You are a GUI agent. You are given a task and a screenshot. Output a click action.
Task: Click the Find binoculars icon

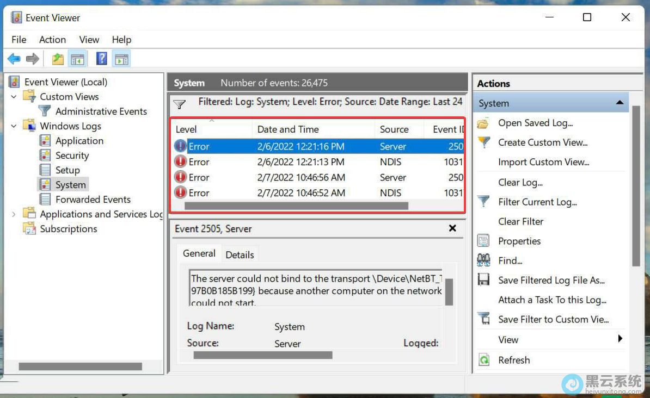(x=483, y=260)
